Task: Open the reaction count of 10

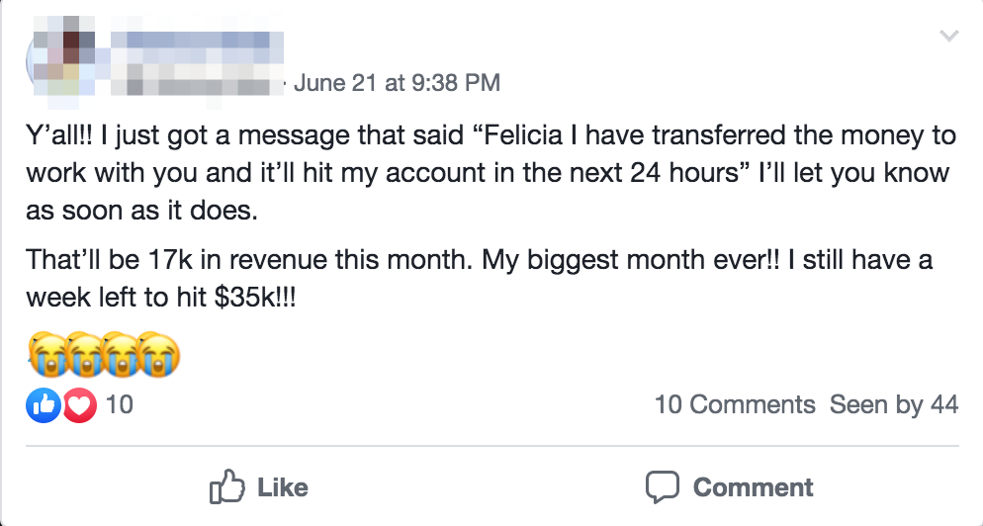Action: pos(119,404)
